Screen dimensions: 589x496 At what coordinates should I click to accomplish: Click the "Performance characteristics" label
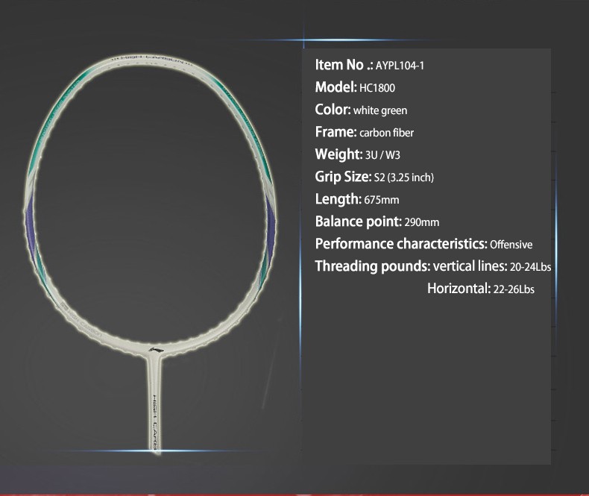click(x=400, y=244)
